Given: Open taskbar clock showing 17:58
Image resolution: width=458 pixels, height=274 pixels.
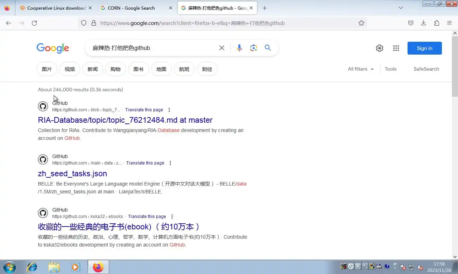Looking at the screenshot, I should tap(439, 267).
